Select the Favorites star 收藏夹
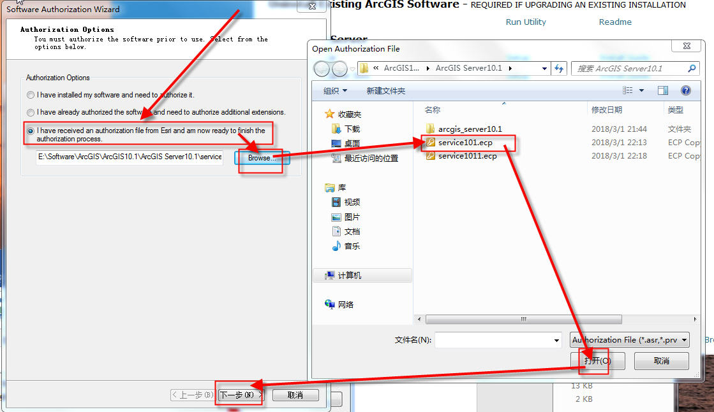714x412 pixels. point(343,114)
